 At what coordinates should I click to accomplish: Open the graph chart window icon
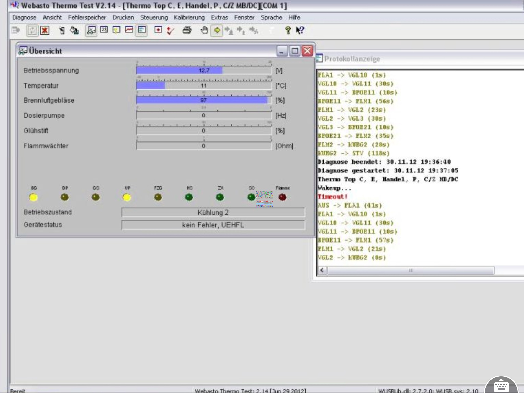(x=129, y=30)
